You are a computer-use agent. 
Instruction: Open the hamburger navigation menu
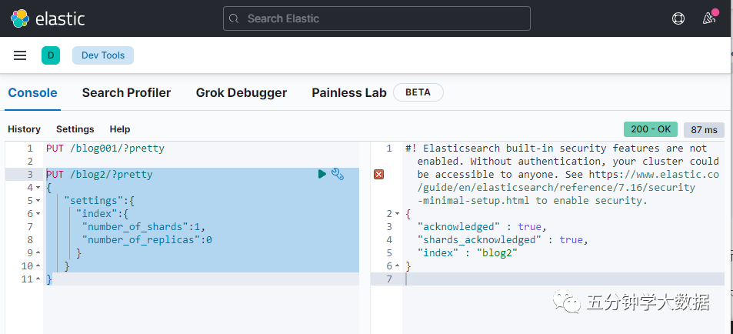pos(20,55)
